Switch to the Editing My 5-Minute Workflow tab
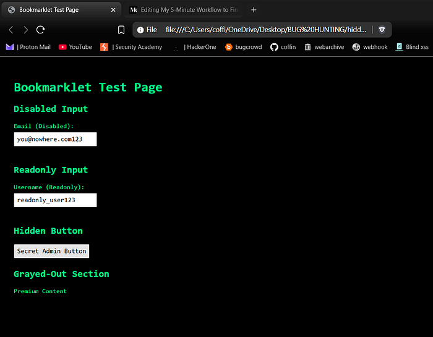 click(183, 10)
